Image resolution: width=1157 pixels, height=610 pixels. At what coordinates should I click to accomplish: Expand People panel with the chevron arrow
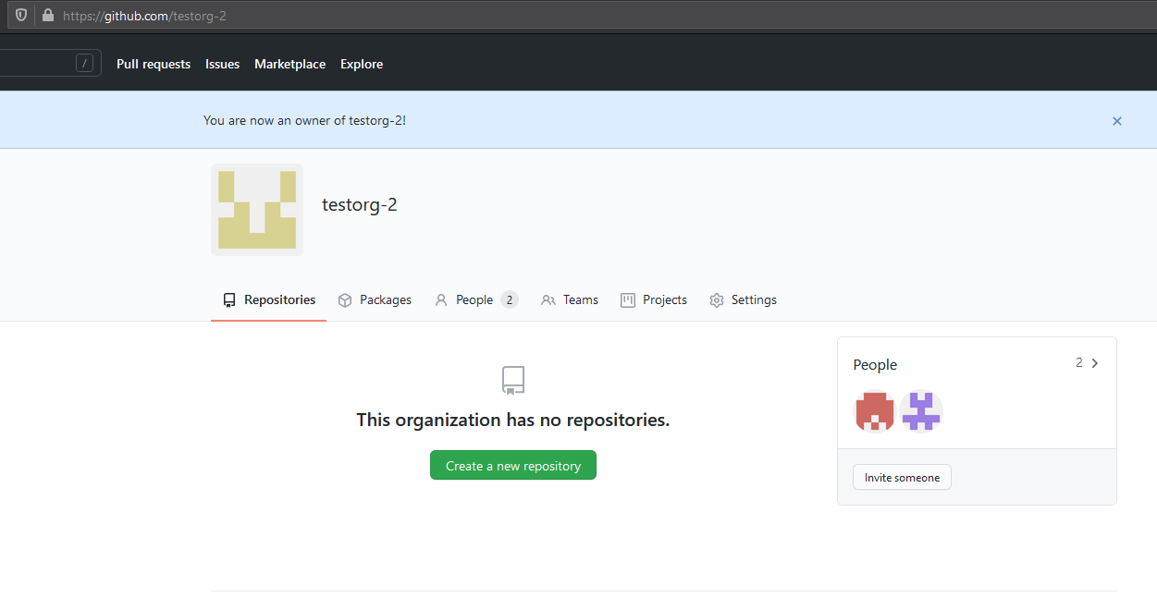(1095, 363)
